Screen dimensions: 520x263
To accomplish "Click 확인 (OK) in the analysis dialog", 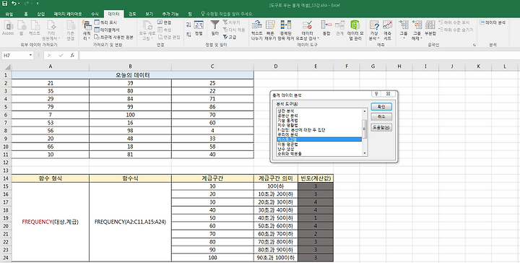I will (x=381, y=107).
